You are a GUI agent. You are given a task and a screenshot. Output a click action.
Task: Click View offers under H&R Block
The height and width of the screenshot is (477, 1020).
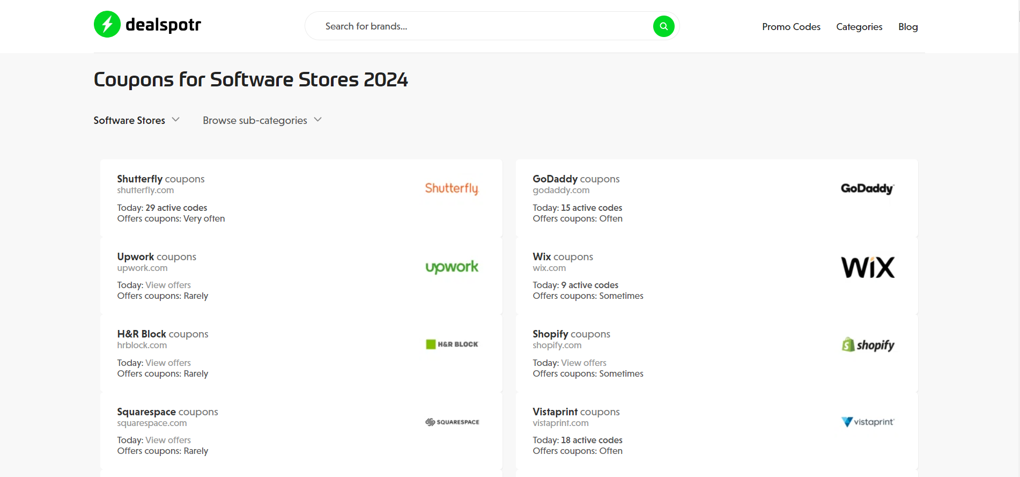[168, 363]
